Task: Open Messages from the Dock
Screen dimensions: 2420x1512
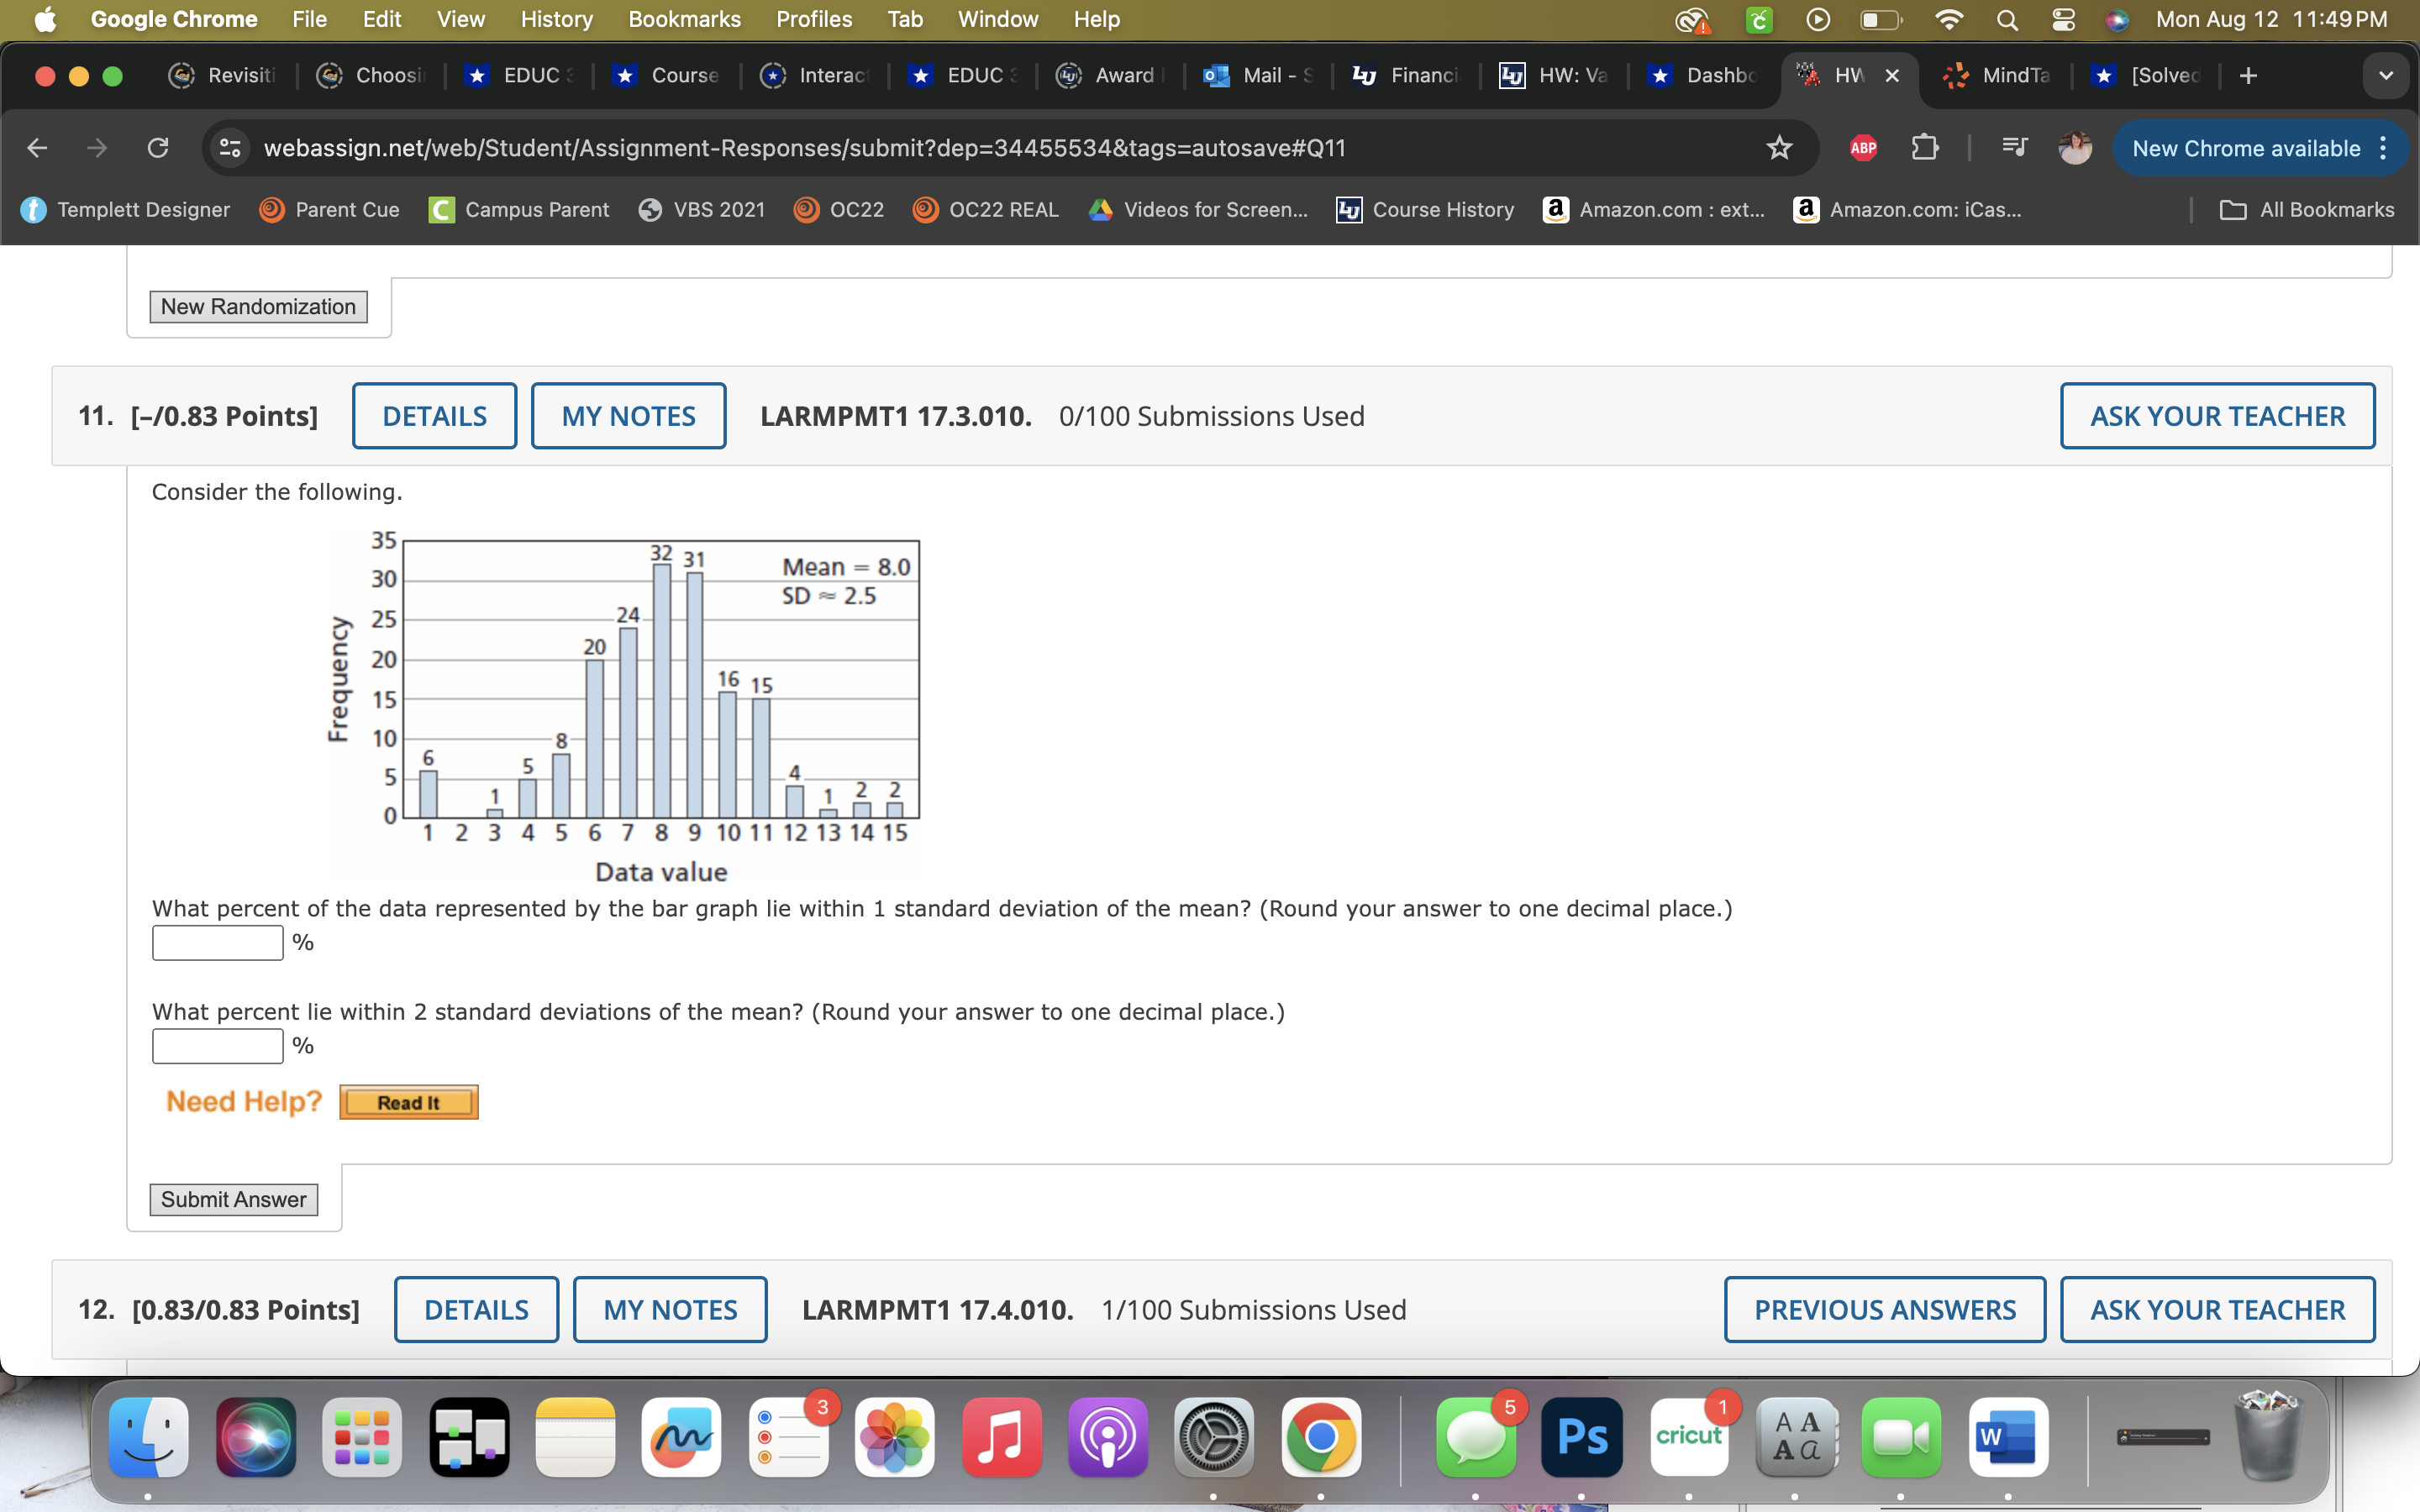Action: pyautogui.click(x=1476, y=1437)
